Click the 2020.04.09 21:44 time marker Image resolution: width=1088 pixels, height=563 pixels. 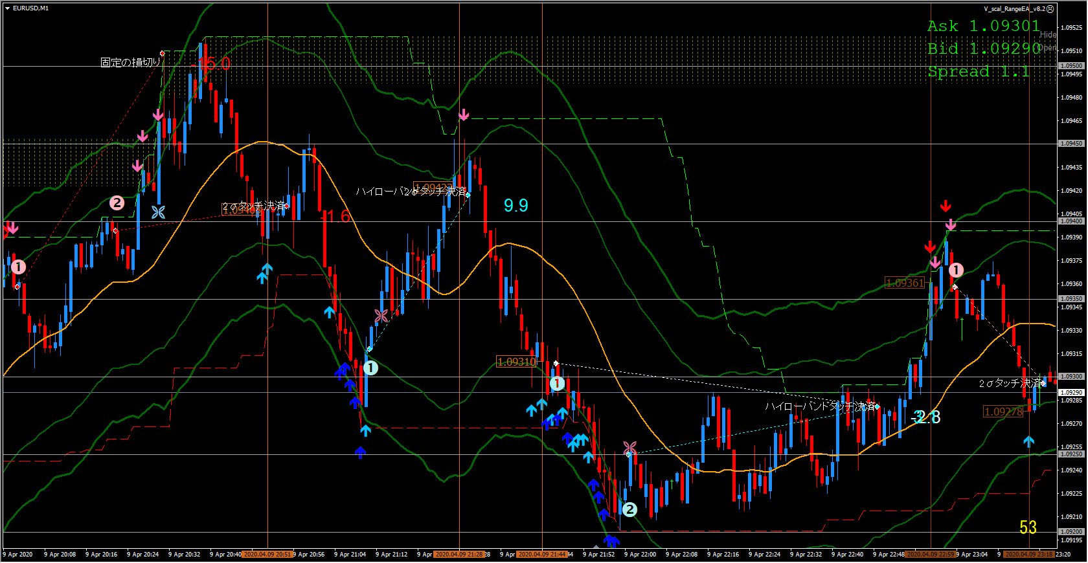(x=542, y=555)
